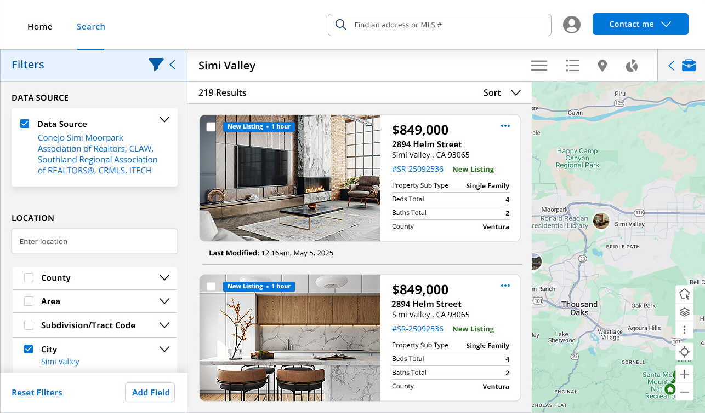Open map layers control

684,312
